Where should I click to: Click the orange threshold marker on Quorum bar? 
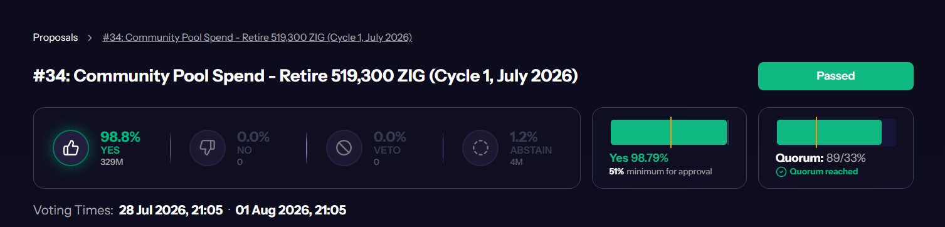point(816,132)
